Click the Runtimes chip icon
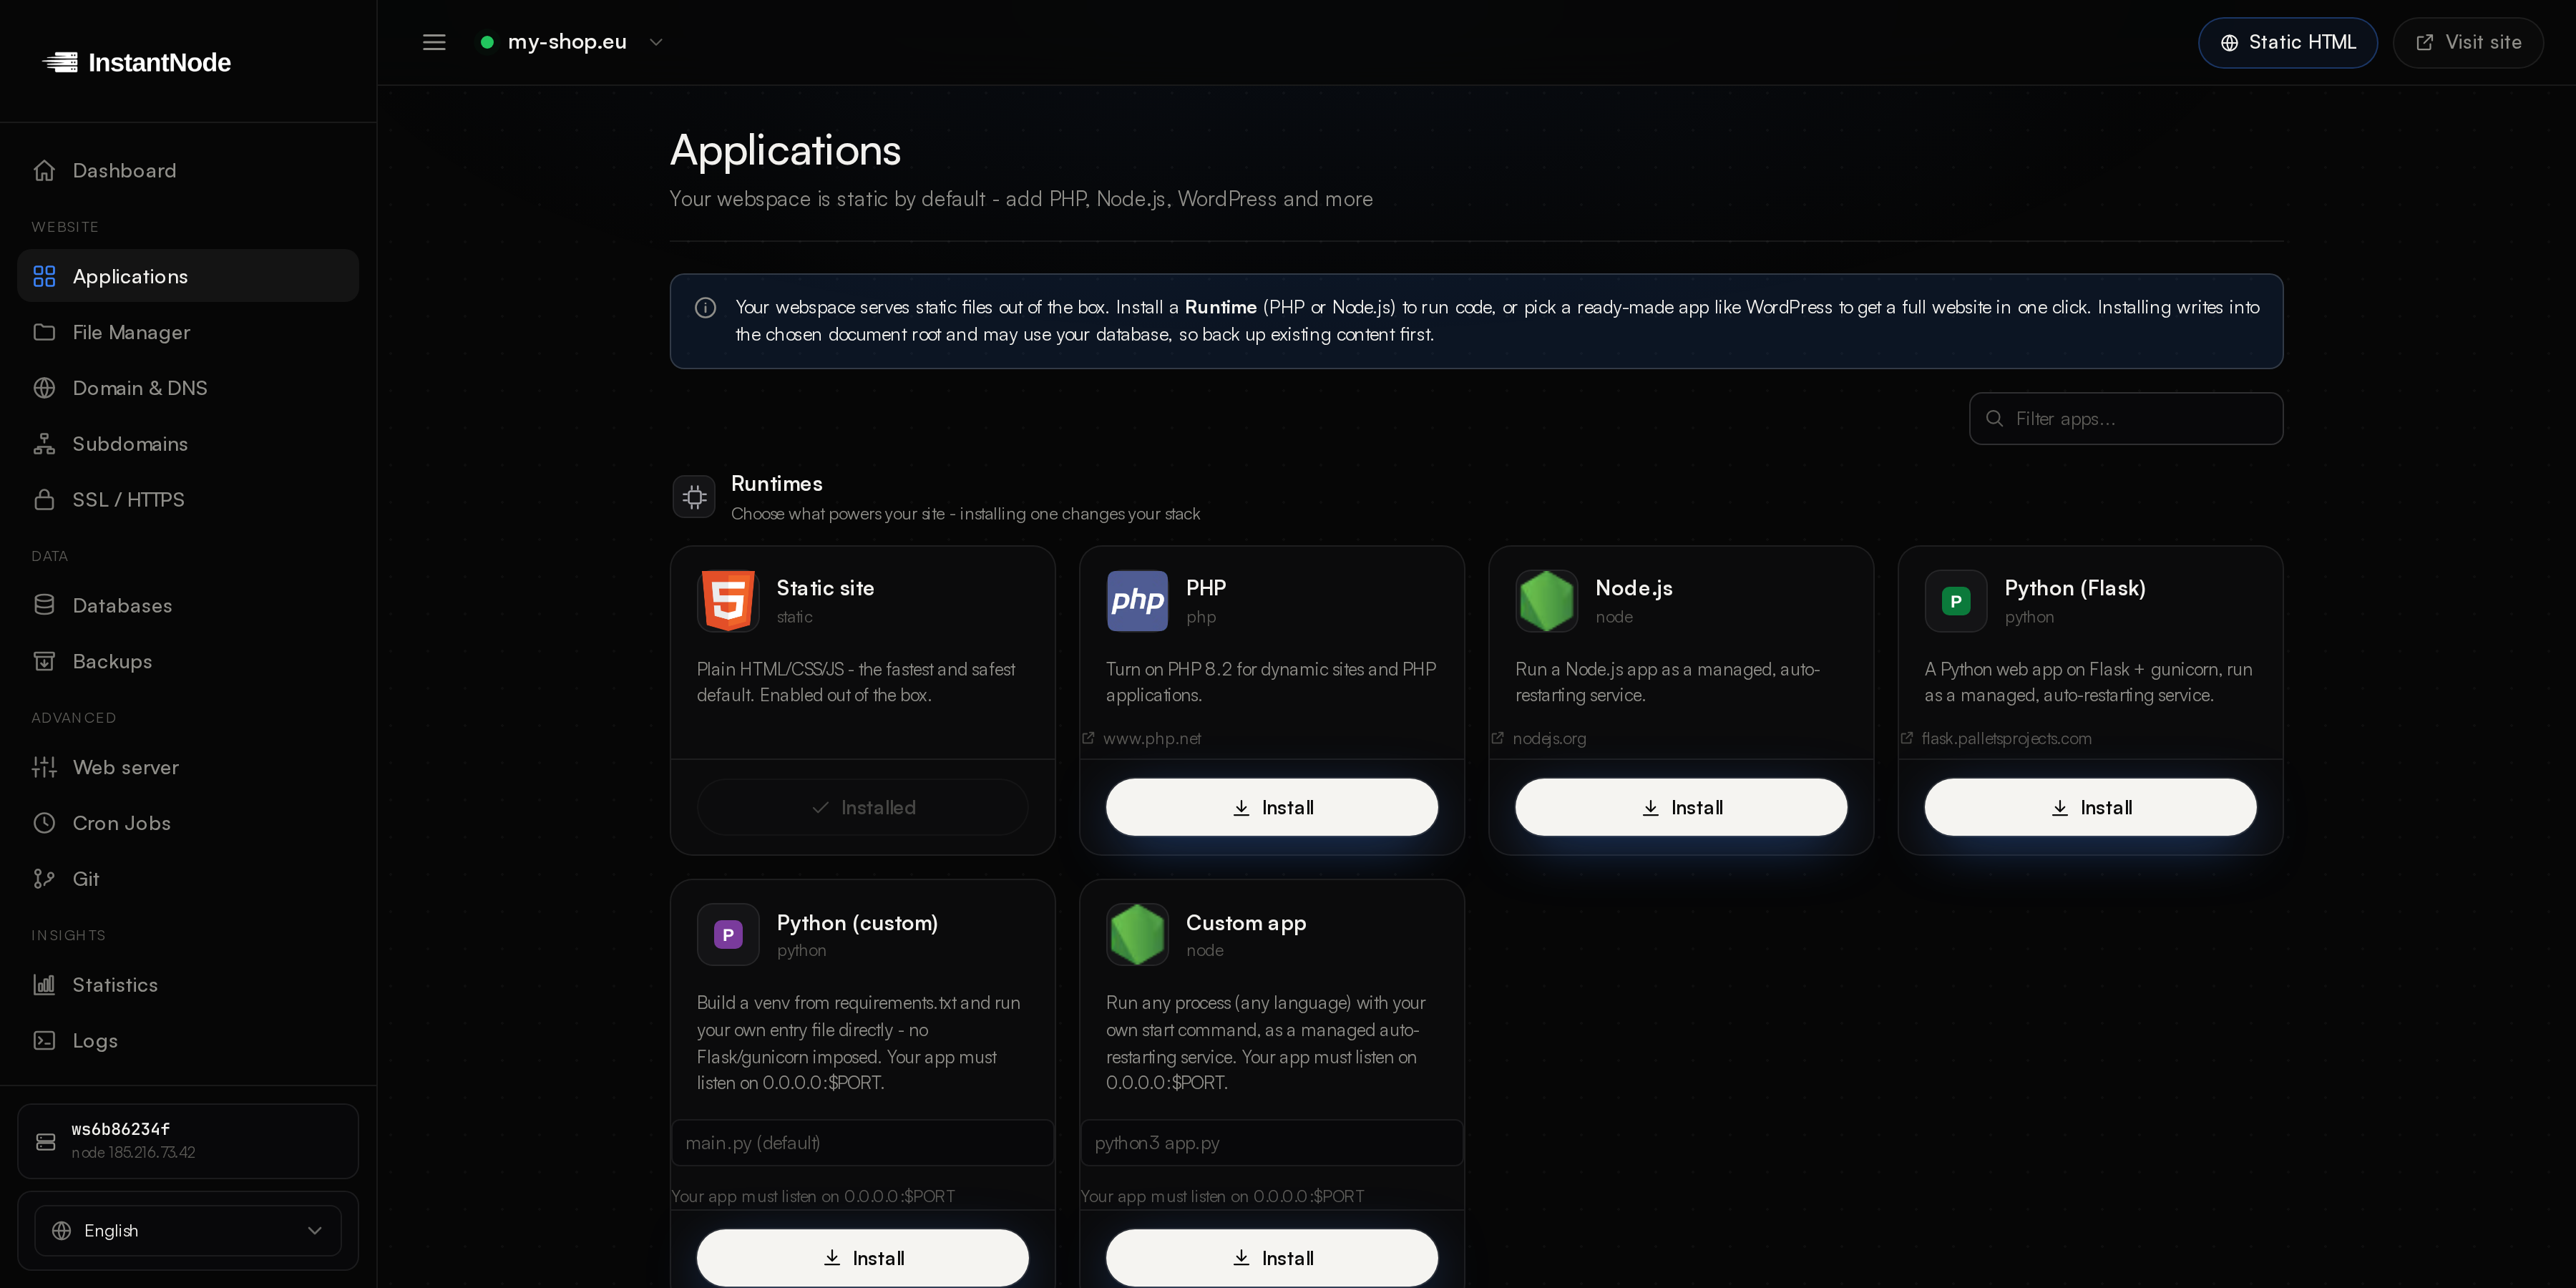This screenshot has width=2576, height=1288. [x=694, y=497]
